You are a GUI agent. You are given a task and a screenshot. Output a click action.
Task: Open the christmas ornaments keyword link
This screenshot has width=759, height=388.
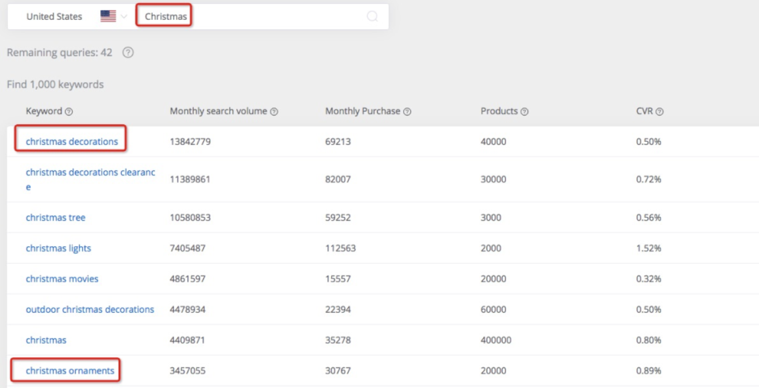click(x=70, y=371)
